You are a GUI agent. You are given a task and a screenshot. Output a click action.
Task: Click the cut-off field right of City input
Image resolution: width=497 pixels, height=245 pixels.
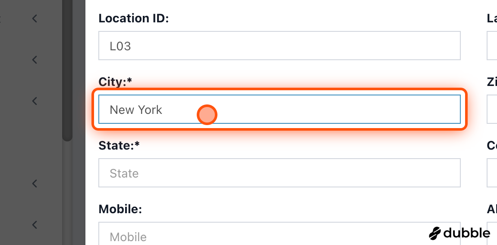[x=492, y=109]
